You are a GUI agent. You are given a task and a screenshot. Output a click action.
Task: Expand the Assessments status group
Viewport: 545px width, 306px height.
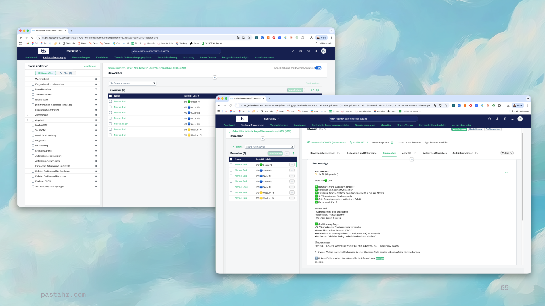(x=28, y=115)
